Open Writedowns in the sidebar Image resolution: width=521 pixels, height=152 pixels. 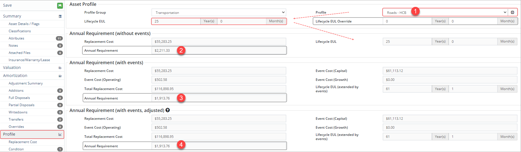click(x=18, y=112)
